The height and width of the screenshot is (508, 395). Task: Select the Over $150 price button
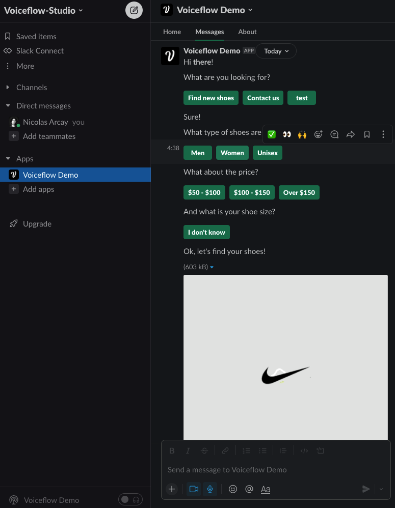(x=299, y=192)
